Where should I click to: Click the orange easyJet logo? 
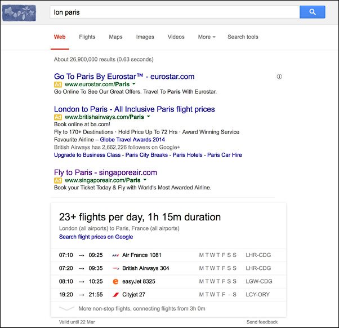(x=115, y=281)
